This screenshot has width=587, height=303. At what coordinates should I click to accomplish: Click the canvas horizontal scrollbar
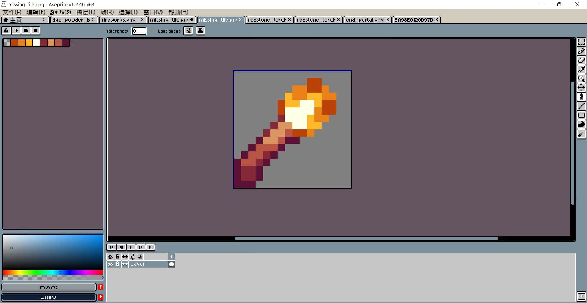366,238
